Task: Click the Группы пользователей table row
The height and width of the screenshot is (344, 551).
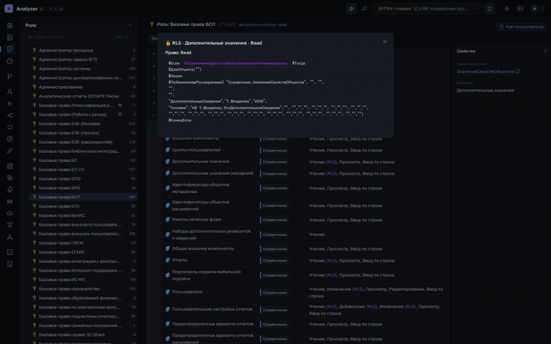Action: [x=306, y=150]
